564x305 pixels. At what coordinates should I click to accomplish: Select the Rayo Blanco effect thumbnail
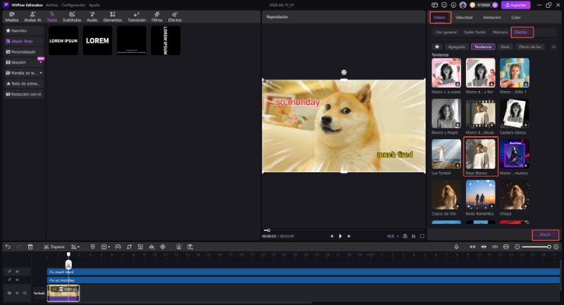pyautogui.click(x=481, y=154)
